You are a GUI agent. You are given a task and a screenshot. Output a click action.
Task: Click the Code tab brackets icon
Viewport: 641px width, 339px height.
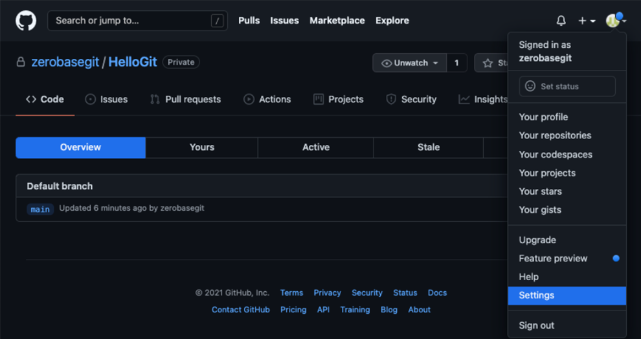pyautogui.click(x=30, y=99)
